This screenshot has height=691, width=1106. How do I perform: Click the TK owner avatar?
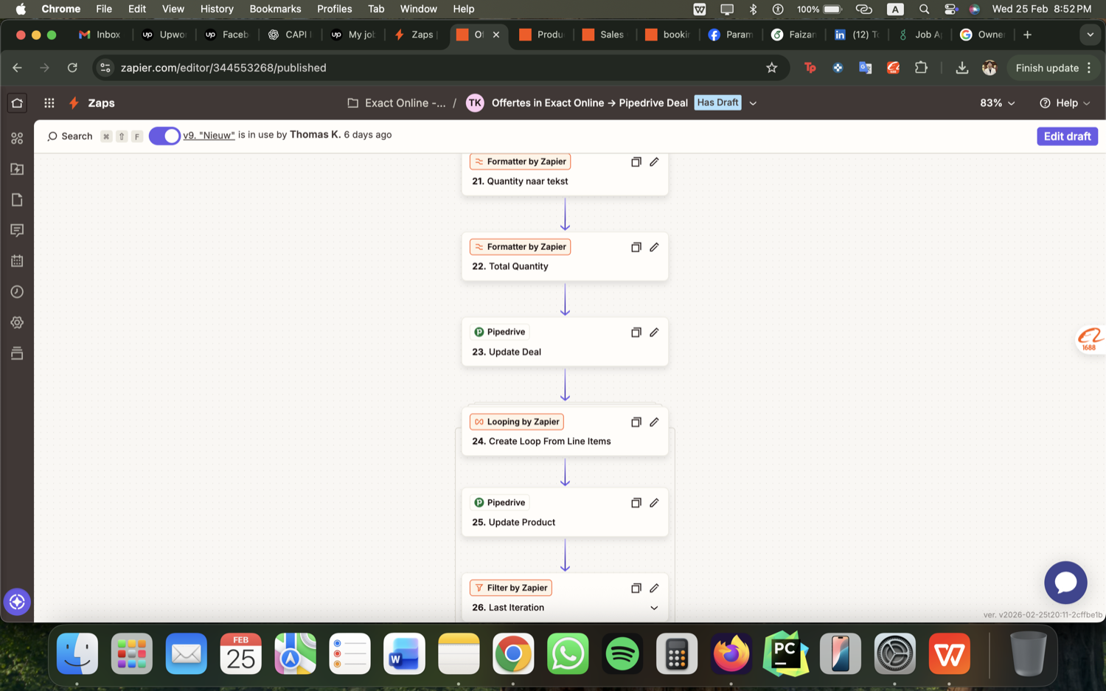475,103
